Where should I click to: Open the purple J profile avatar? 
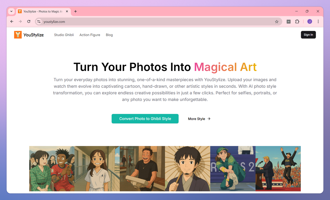[310, 21]
